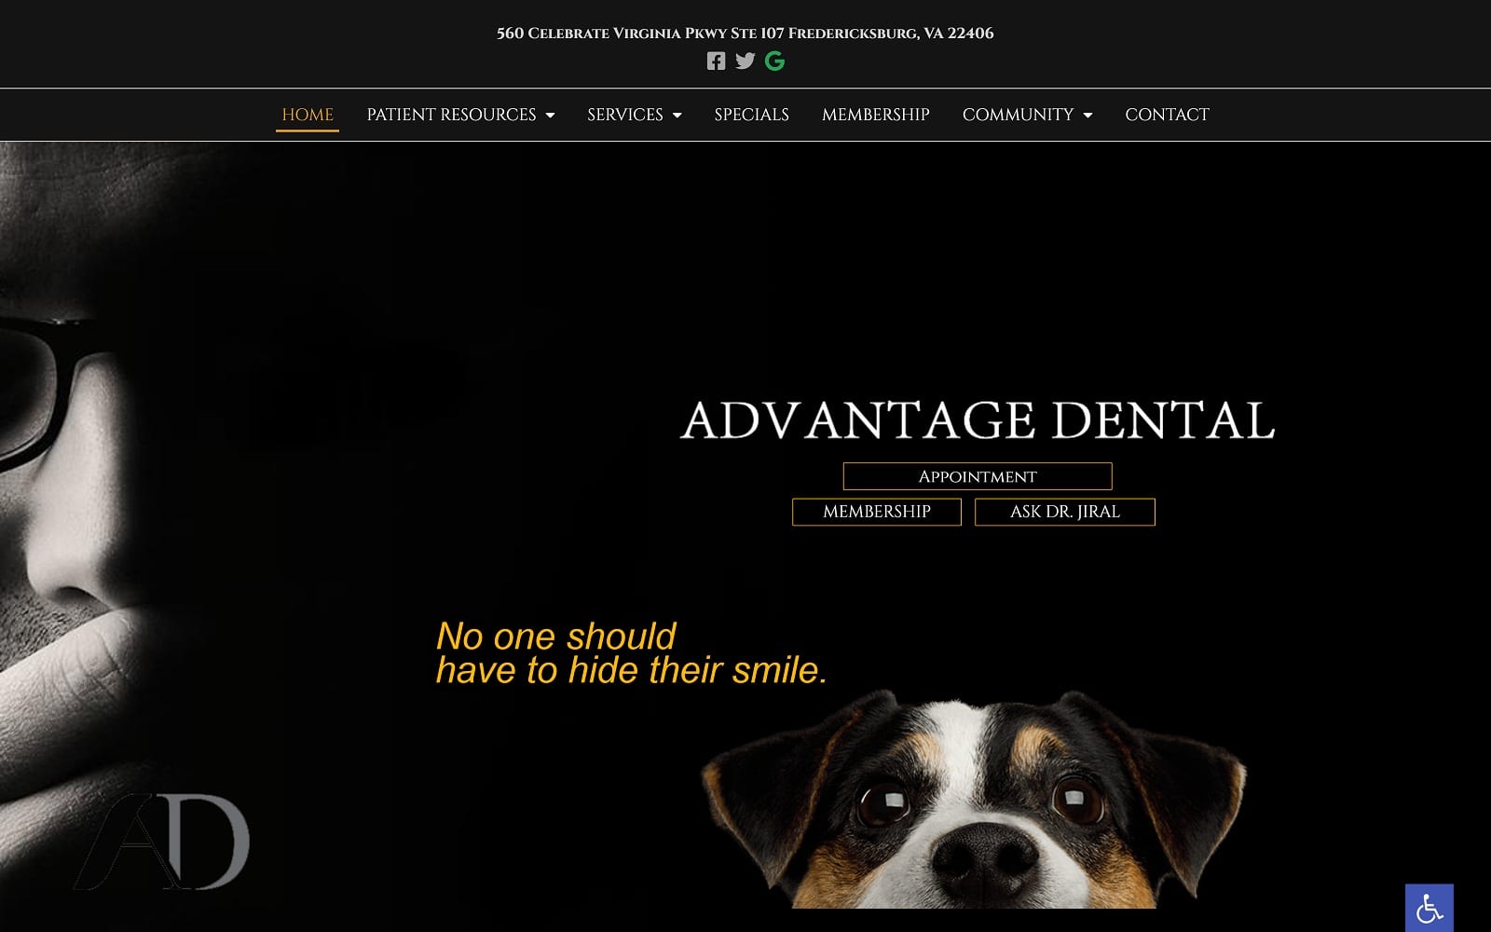Open the accessibility wheelchair widget

pos(1429,908)
